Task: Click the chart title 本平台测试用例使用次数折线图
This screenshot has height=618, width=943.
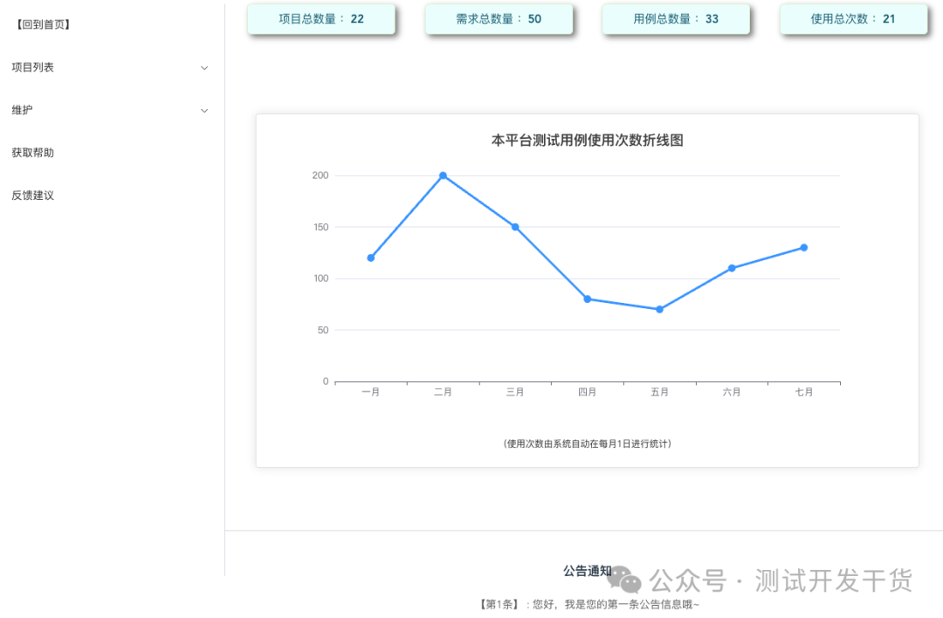Action: click(x=587, y=140)
